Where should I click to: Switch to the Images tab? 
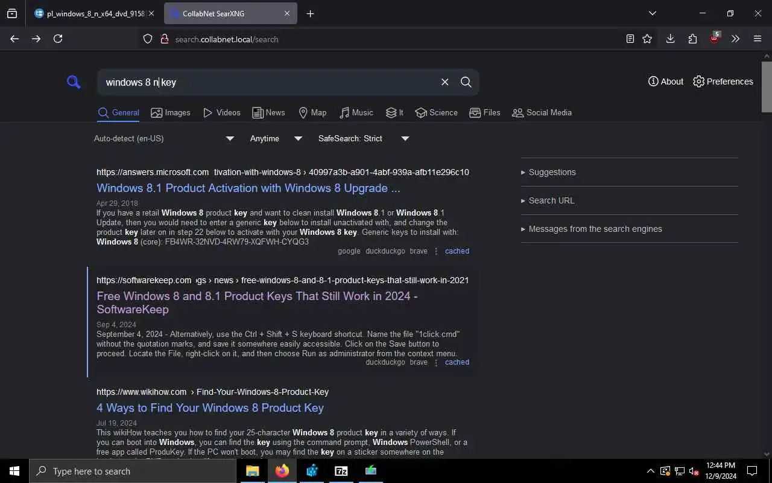click(x=171, y=112)
